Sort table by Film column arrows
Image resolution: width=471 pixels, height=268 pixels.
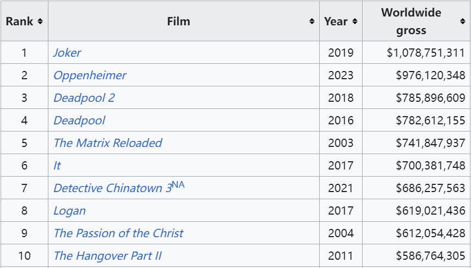(312, 21)
